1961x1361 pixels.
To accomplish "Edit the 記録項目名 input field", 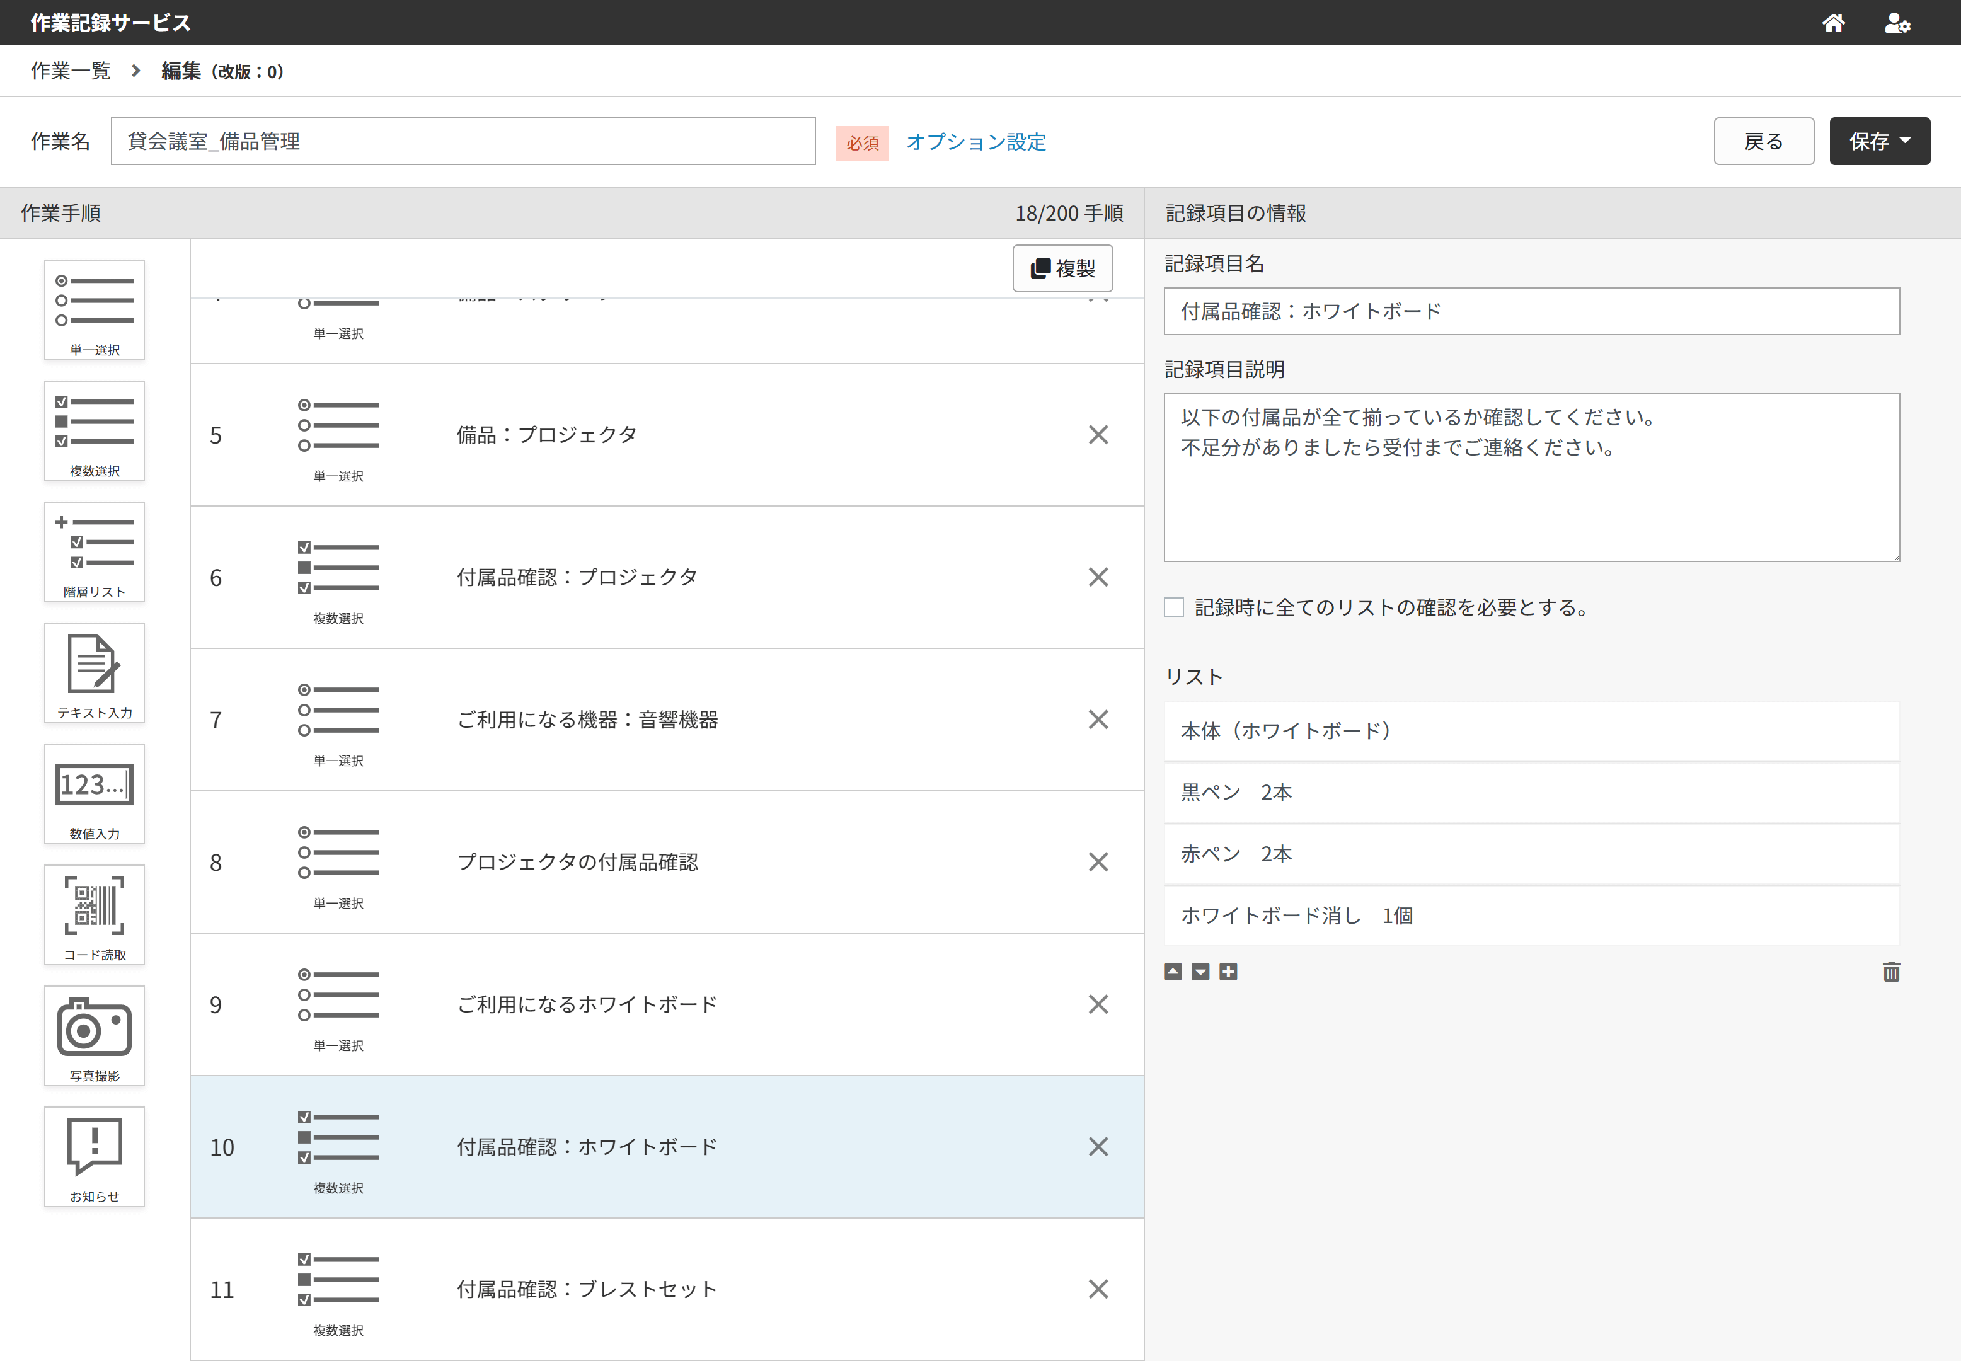I will (x=1531, y=311).
